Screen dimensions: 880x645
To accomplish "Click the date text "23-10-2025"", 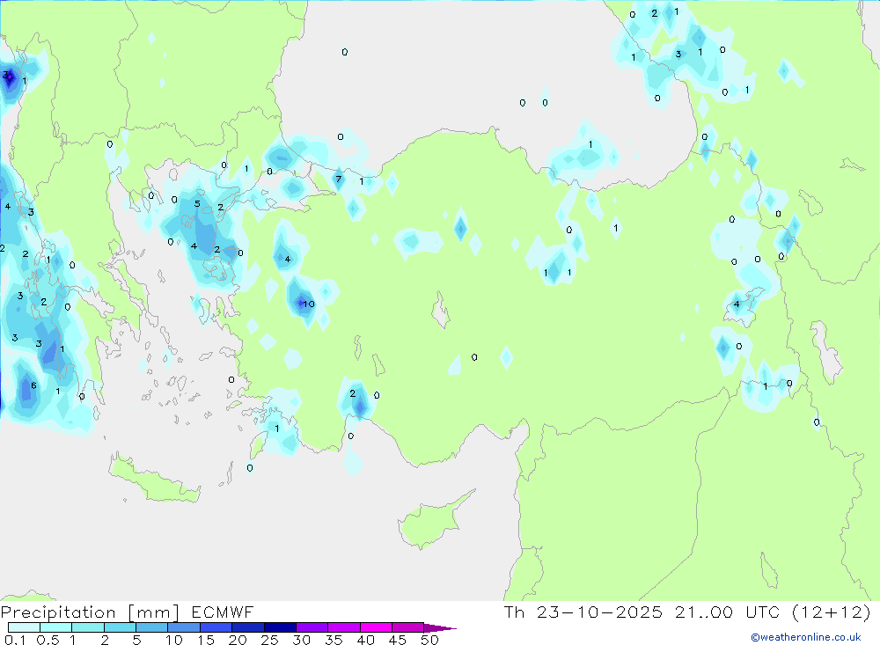I will point(599,612).
